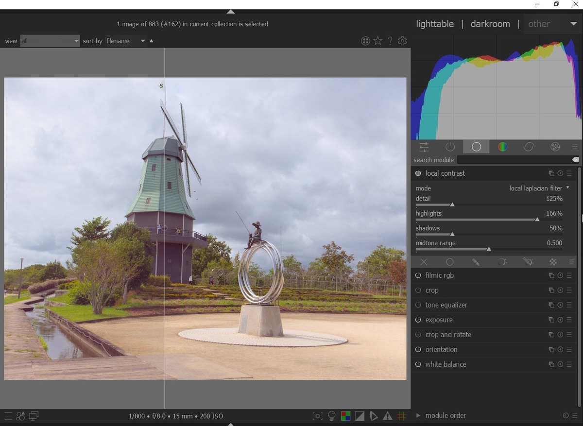Show the color modules group
583x426 pixels.
tap(502, 147)
